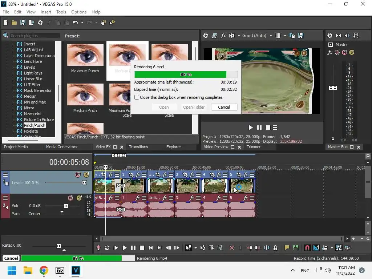This screenshot has width=372, height=279.
Task: Open video preview project settings gear
Action: coord(206,36)
